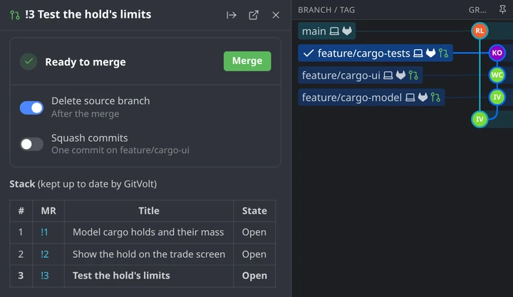The height and width of the screenshot is (297, 513).
Task: Click the 'Stack (kept up to date by GitVolt)' heading
Action: tap(83, 184)
